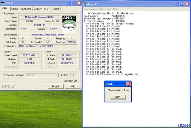Maximize the Super PI window
The image size is (191, 128).
(x=182, y=4)
